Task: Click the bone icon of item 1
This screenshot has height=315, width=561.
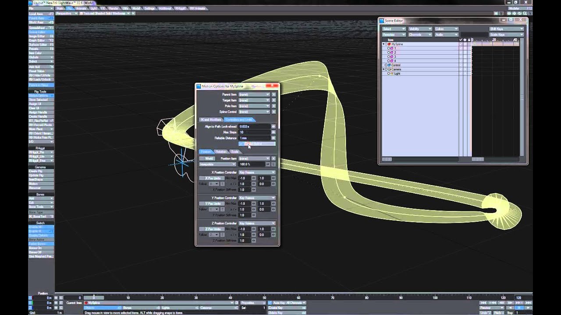Action: pos(392,48)
